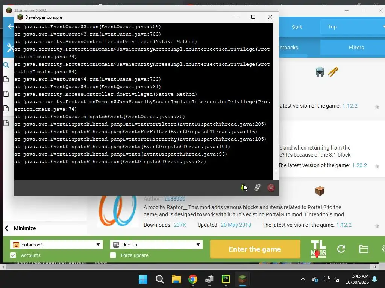The height and width of the screenshot is (288, 385).
Task: Open the Windows Start menu
Action: 143,279
